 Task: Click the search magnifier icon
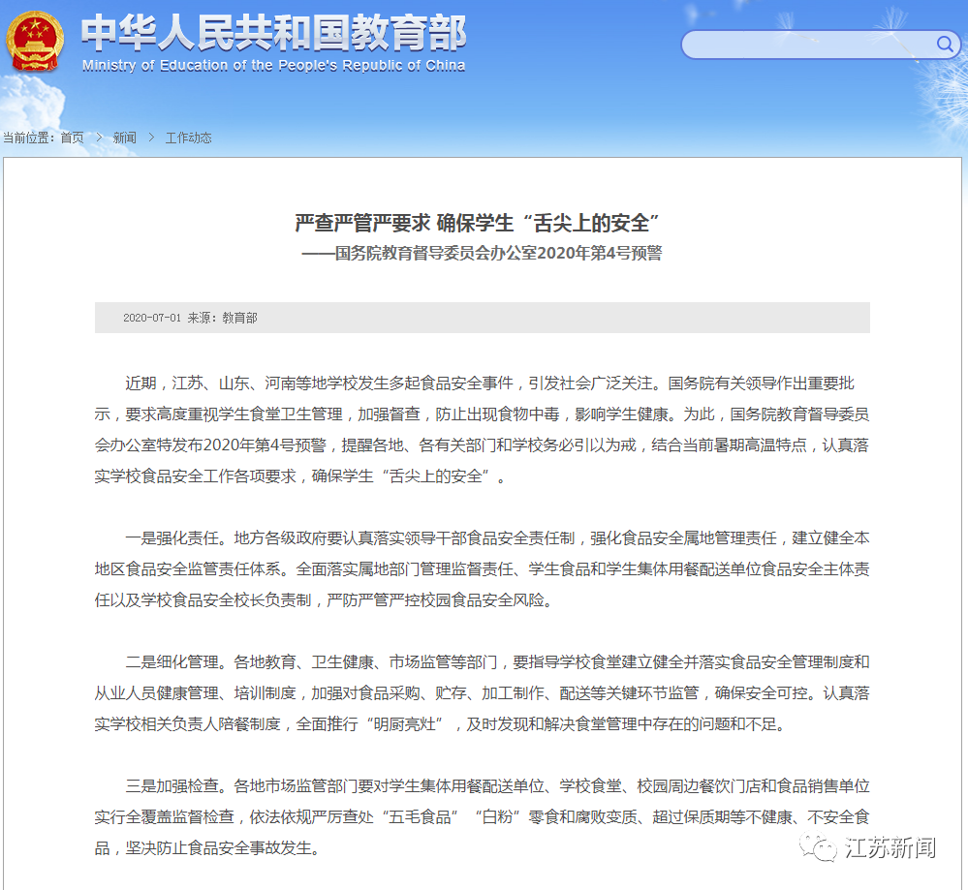[x=945, y=44]
